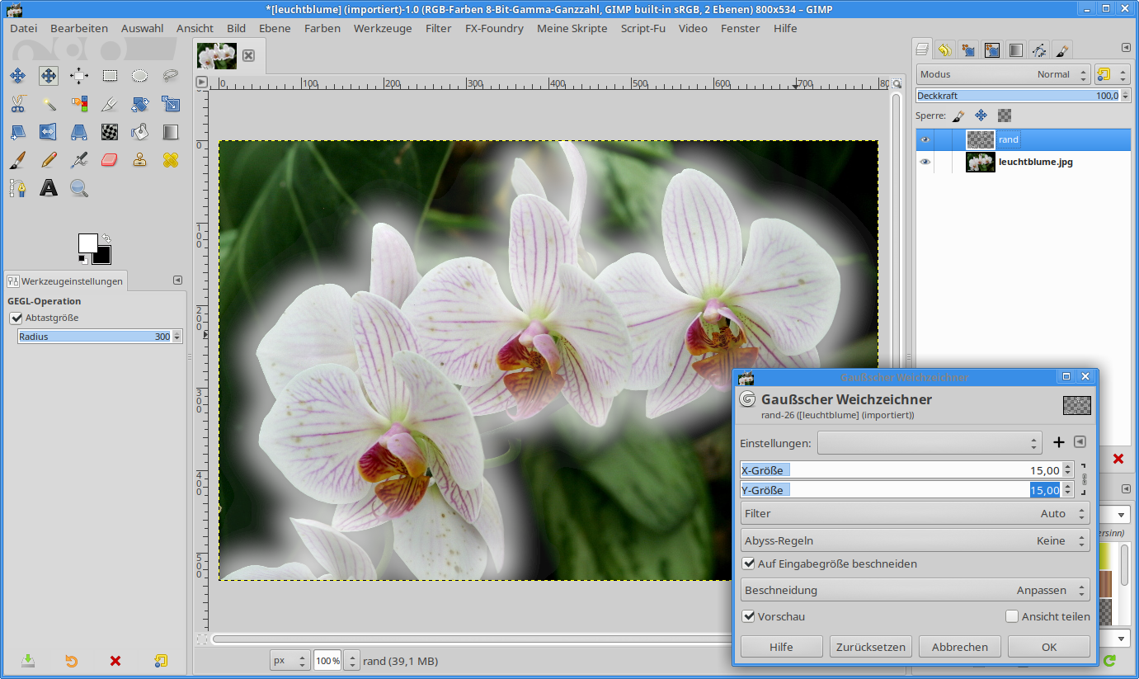1139x679 pixels.
Task: Pick the Fuzzy Select magic wand tool
Action: (49, 104)
